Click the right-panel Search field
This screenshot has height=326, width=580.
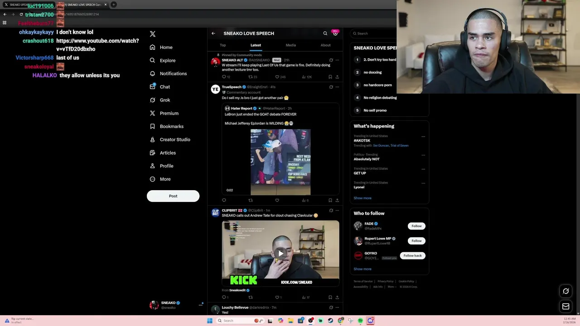[373, 34]
